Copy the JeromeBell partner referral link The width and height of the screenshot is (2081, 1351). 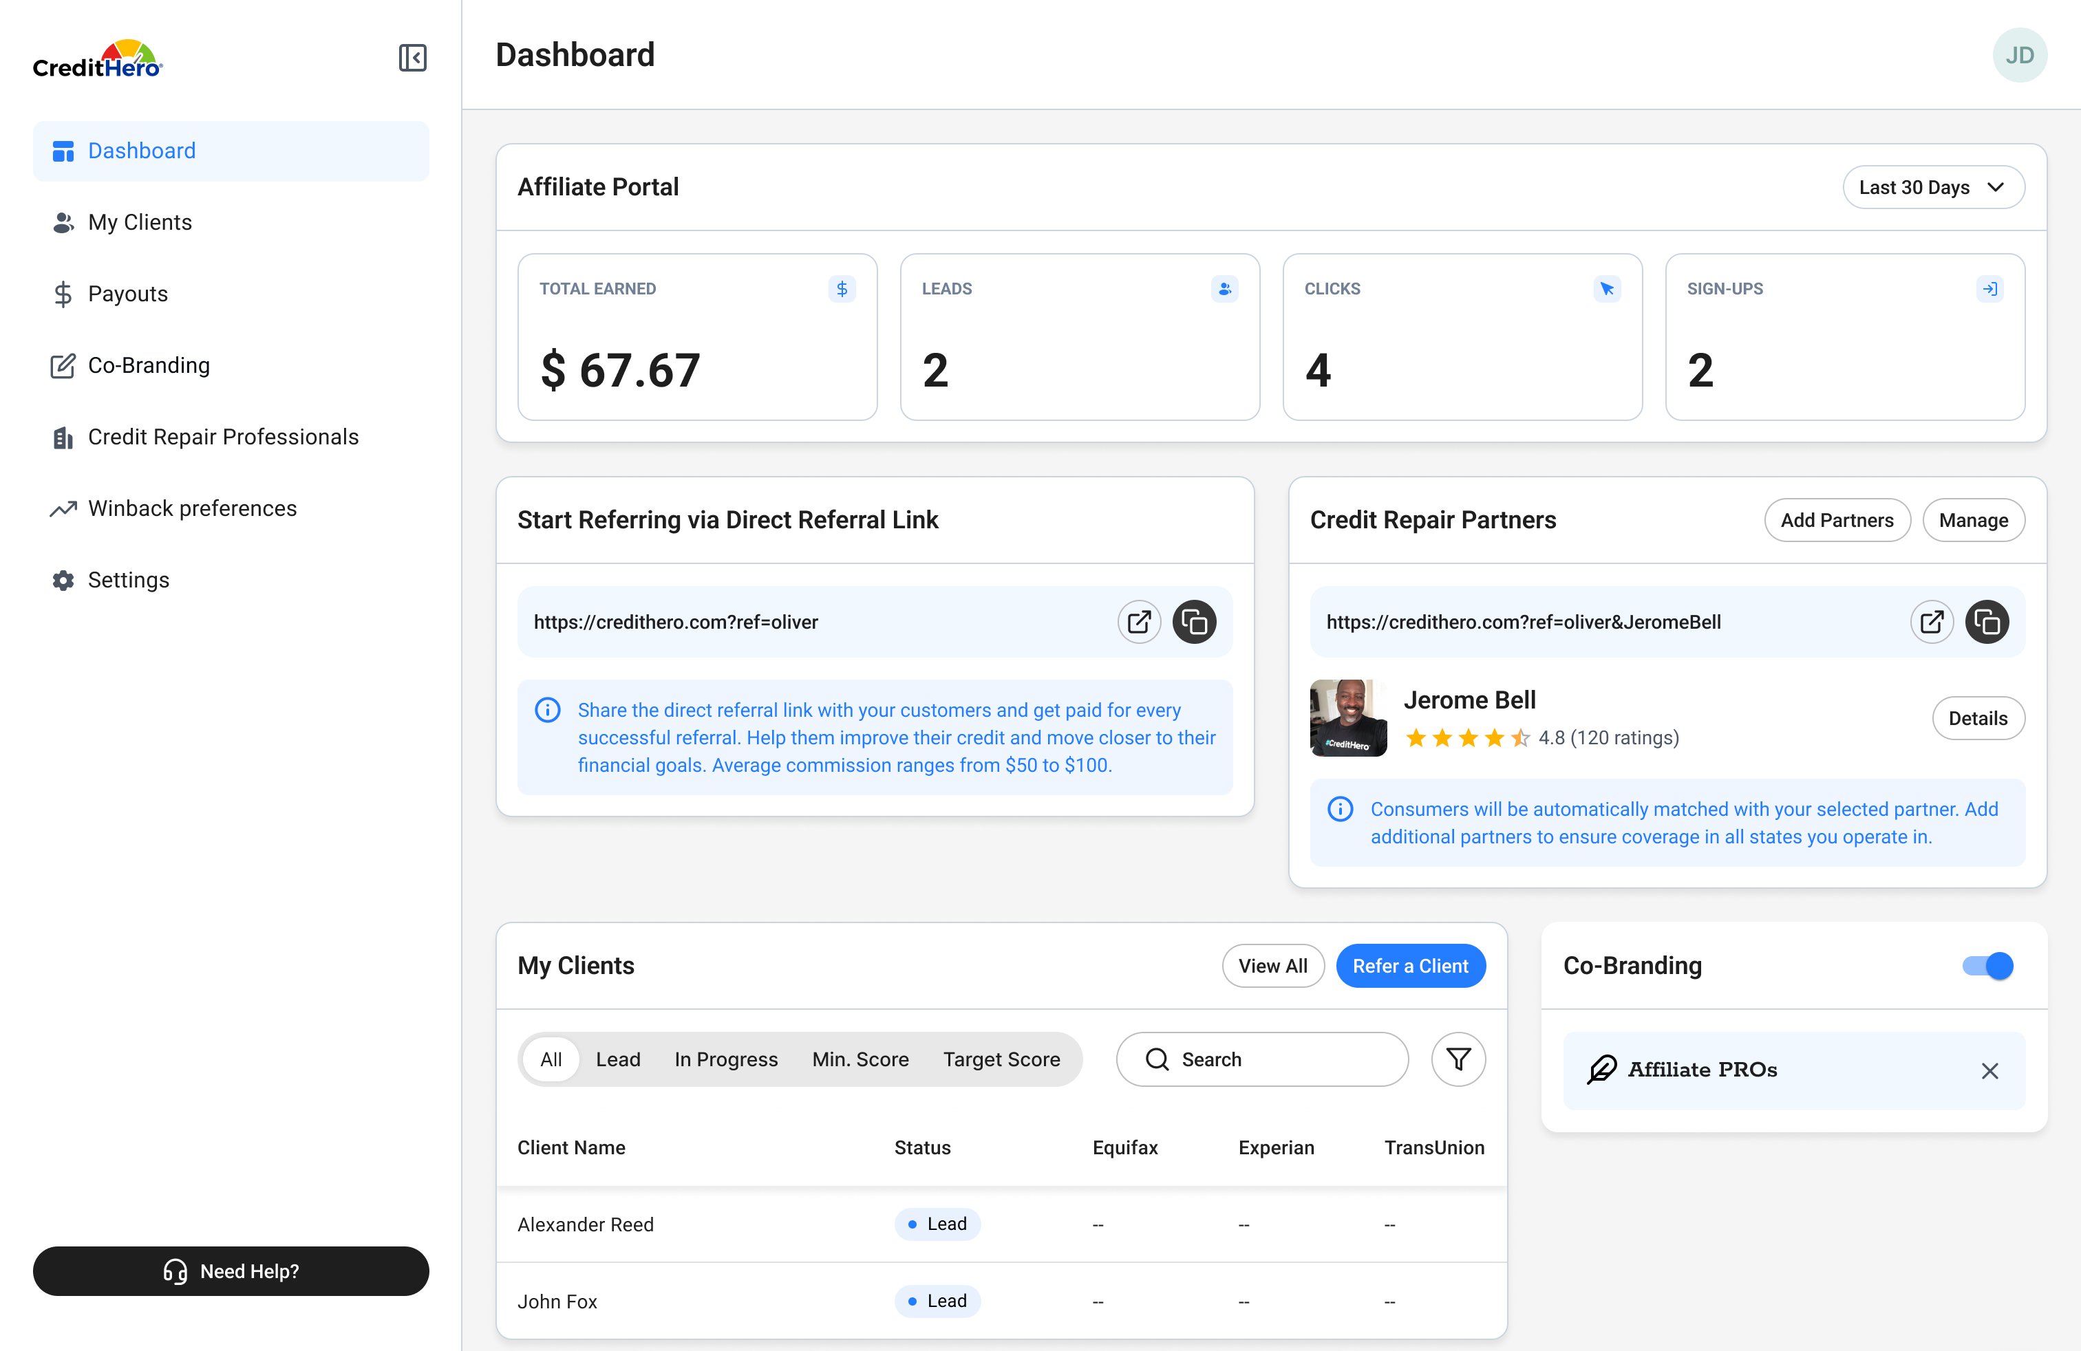1986,621
